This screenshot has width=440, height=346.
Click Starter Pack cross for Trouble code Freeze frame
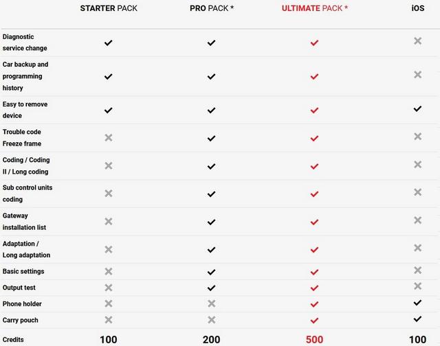(109, 137)
